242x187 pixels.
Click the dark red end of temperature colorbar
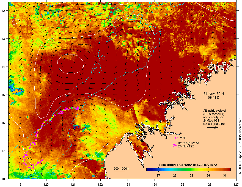229,170
